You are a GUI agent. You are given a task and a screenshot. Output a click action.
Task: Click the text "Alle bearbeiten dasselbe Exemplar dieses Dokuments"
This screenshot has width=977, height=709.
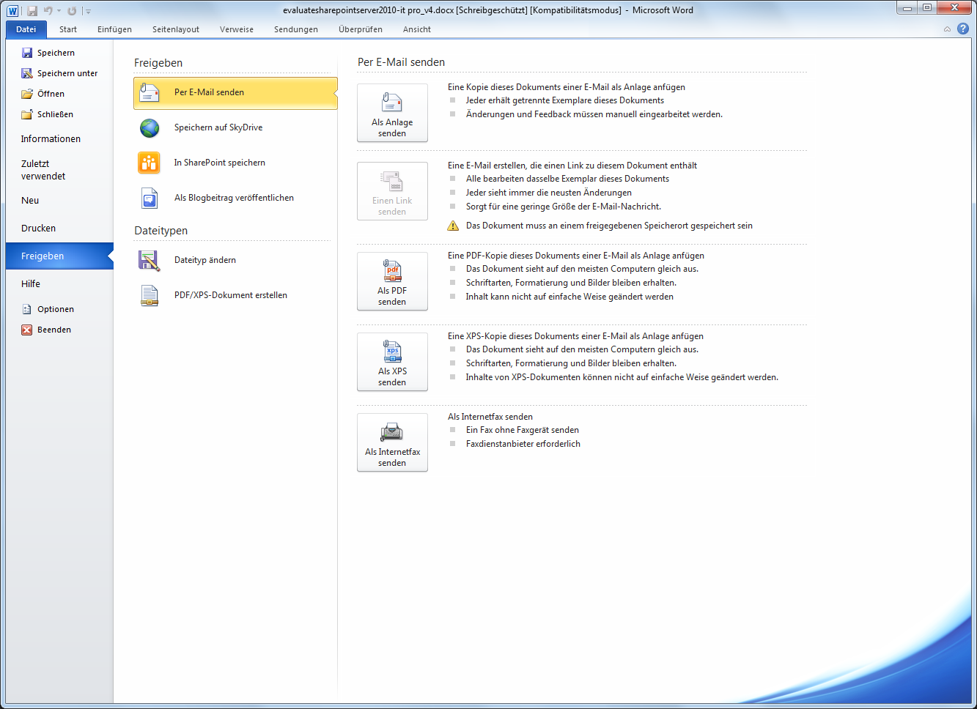point(567,179)
